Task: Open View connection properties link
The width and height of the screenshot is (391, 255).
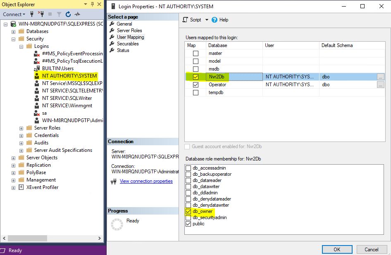Action: point(146,181)
